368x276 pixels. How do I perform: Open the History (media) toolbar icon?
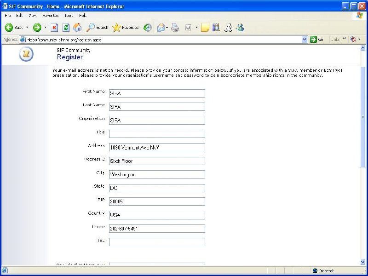[147, 28]
